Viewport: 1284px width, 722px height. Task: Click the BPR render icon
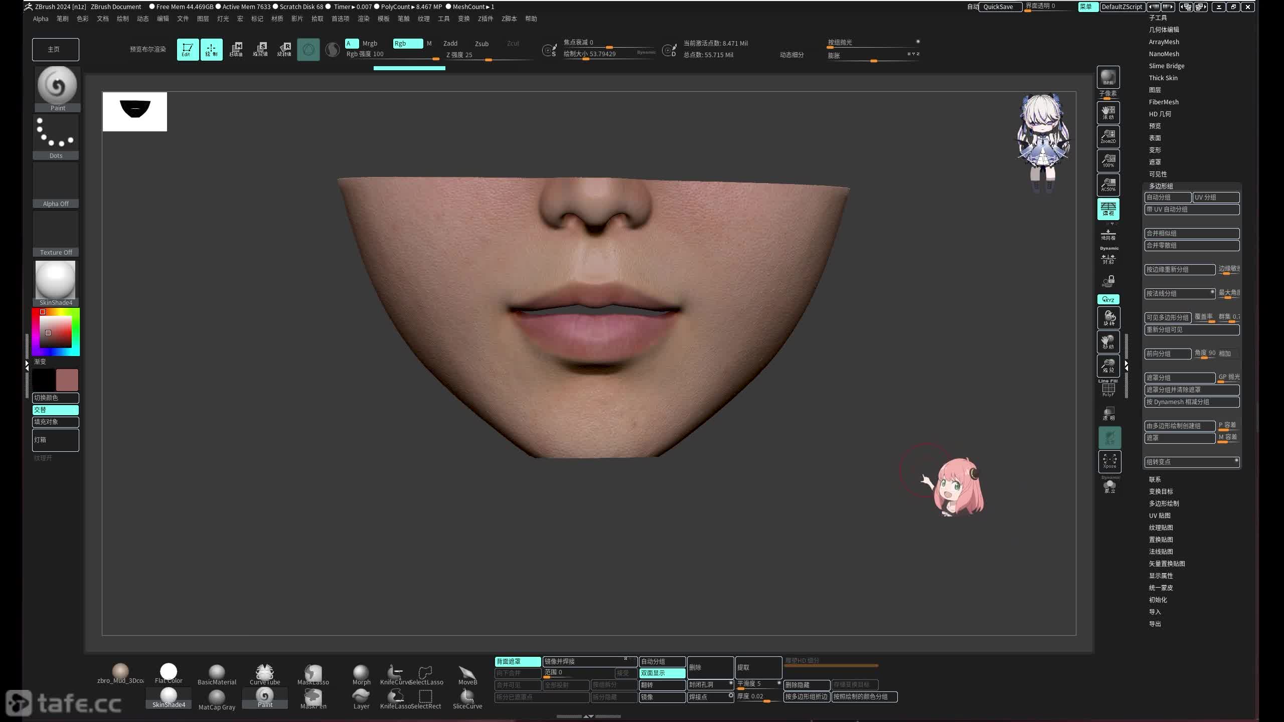click(1108, 77)
